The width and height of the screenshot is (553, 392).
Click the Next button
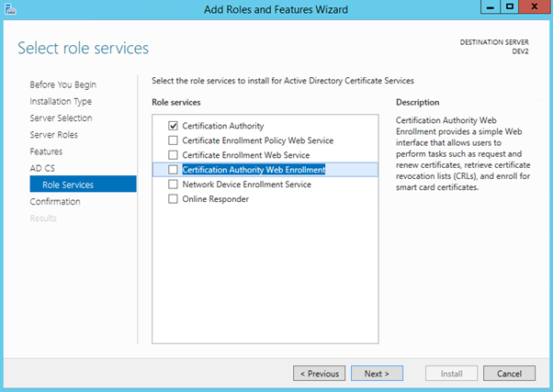377,374
